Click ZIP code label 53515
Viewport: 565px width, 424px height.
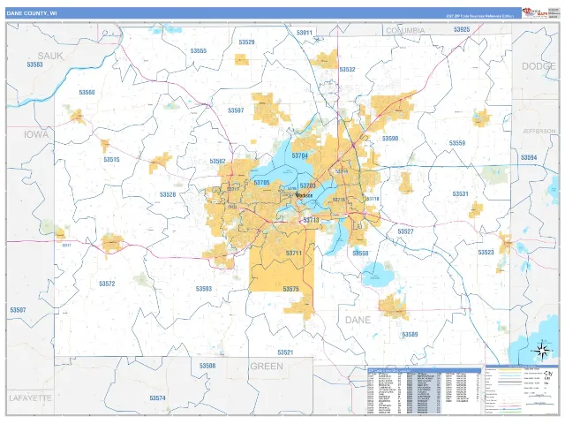click(x=111, y=159)
